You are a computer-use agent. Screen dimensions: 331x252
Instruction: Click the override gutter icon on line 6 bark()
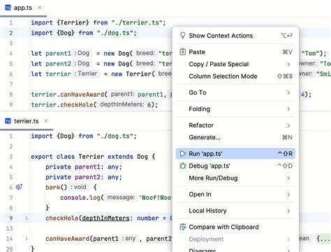tap(19, 187)
